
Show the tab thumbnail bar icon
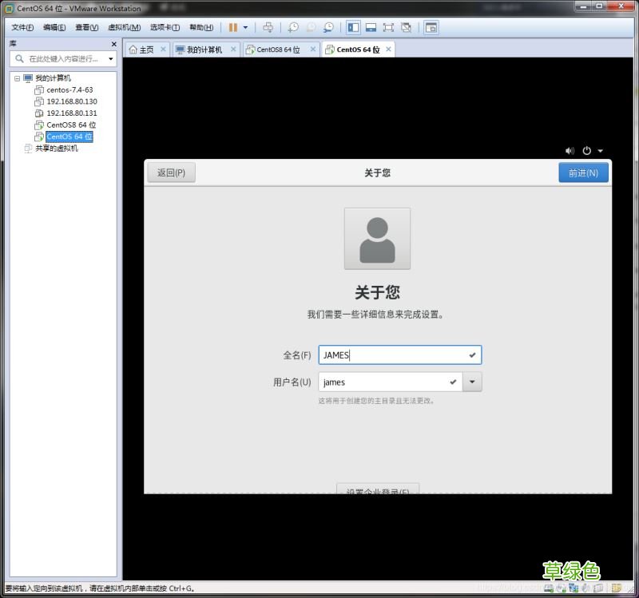tap(371, 26)
